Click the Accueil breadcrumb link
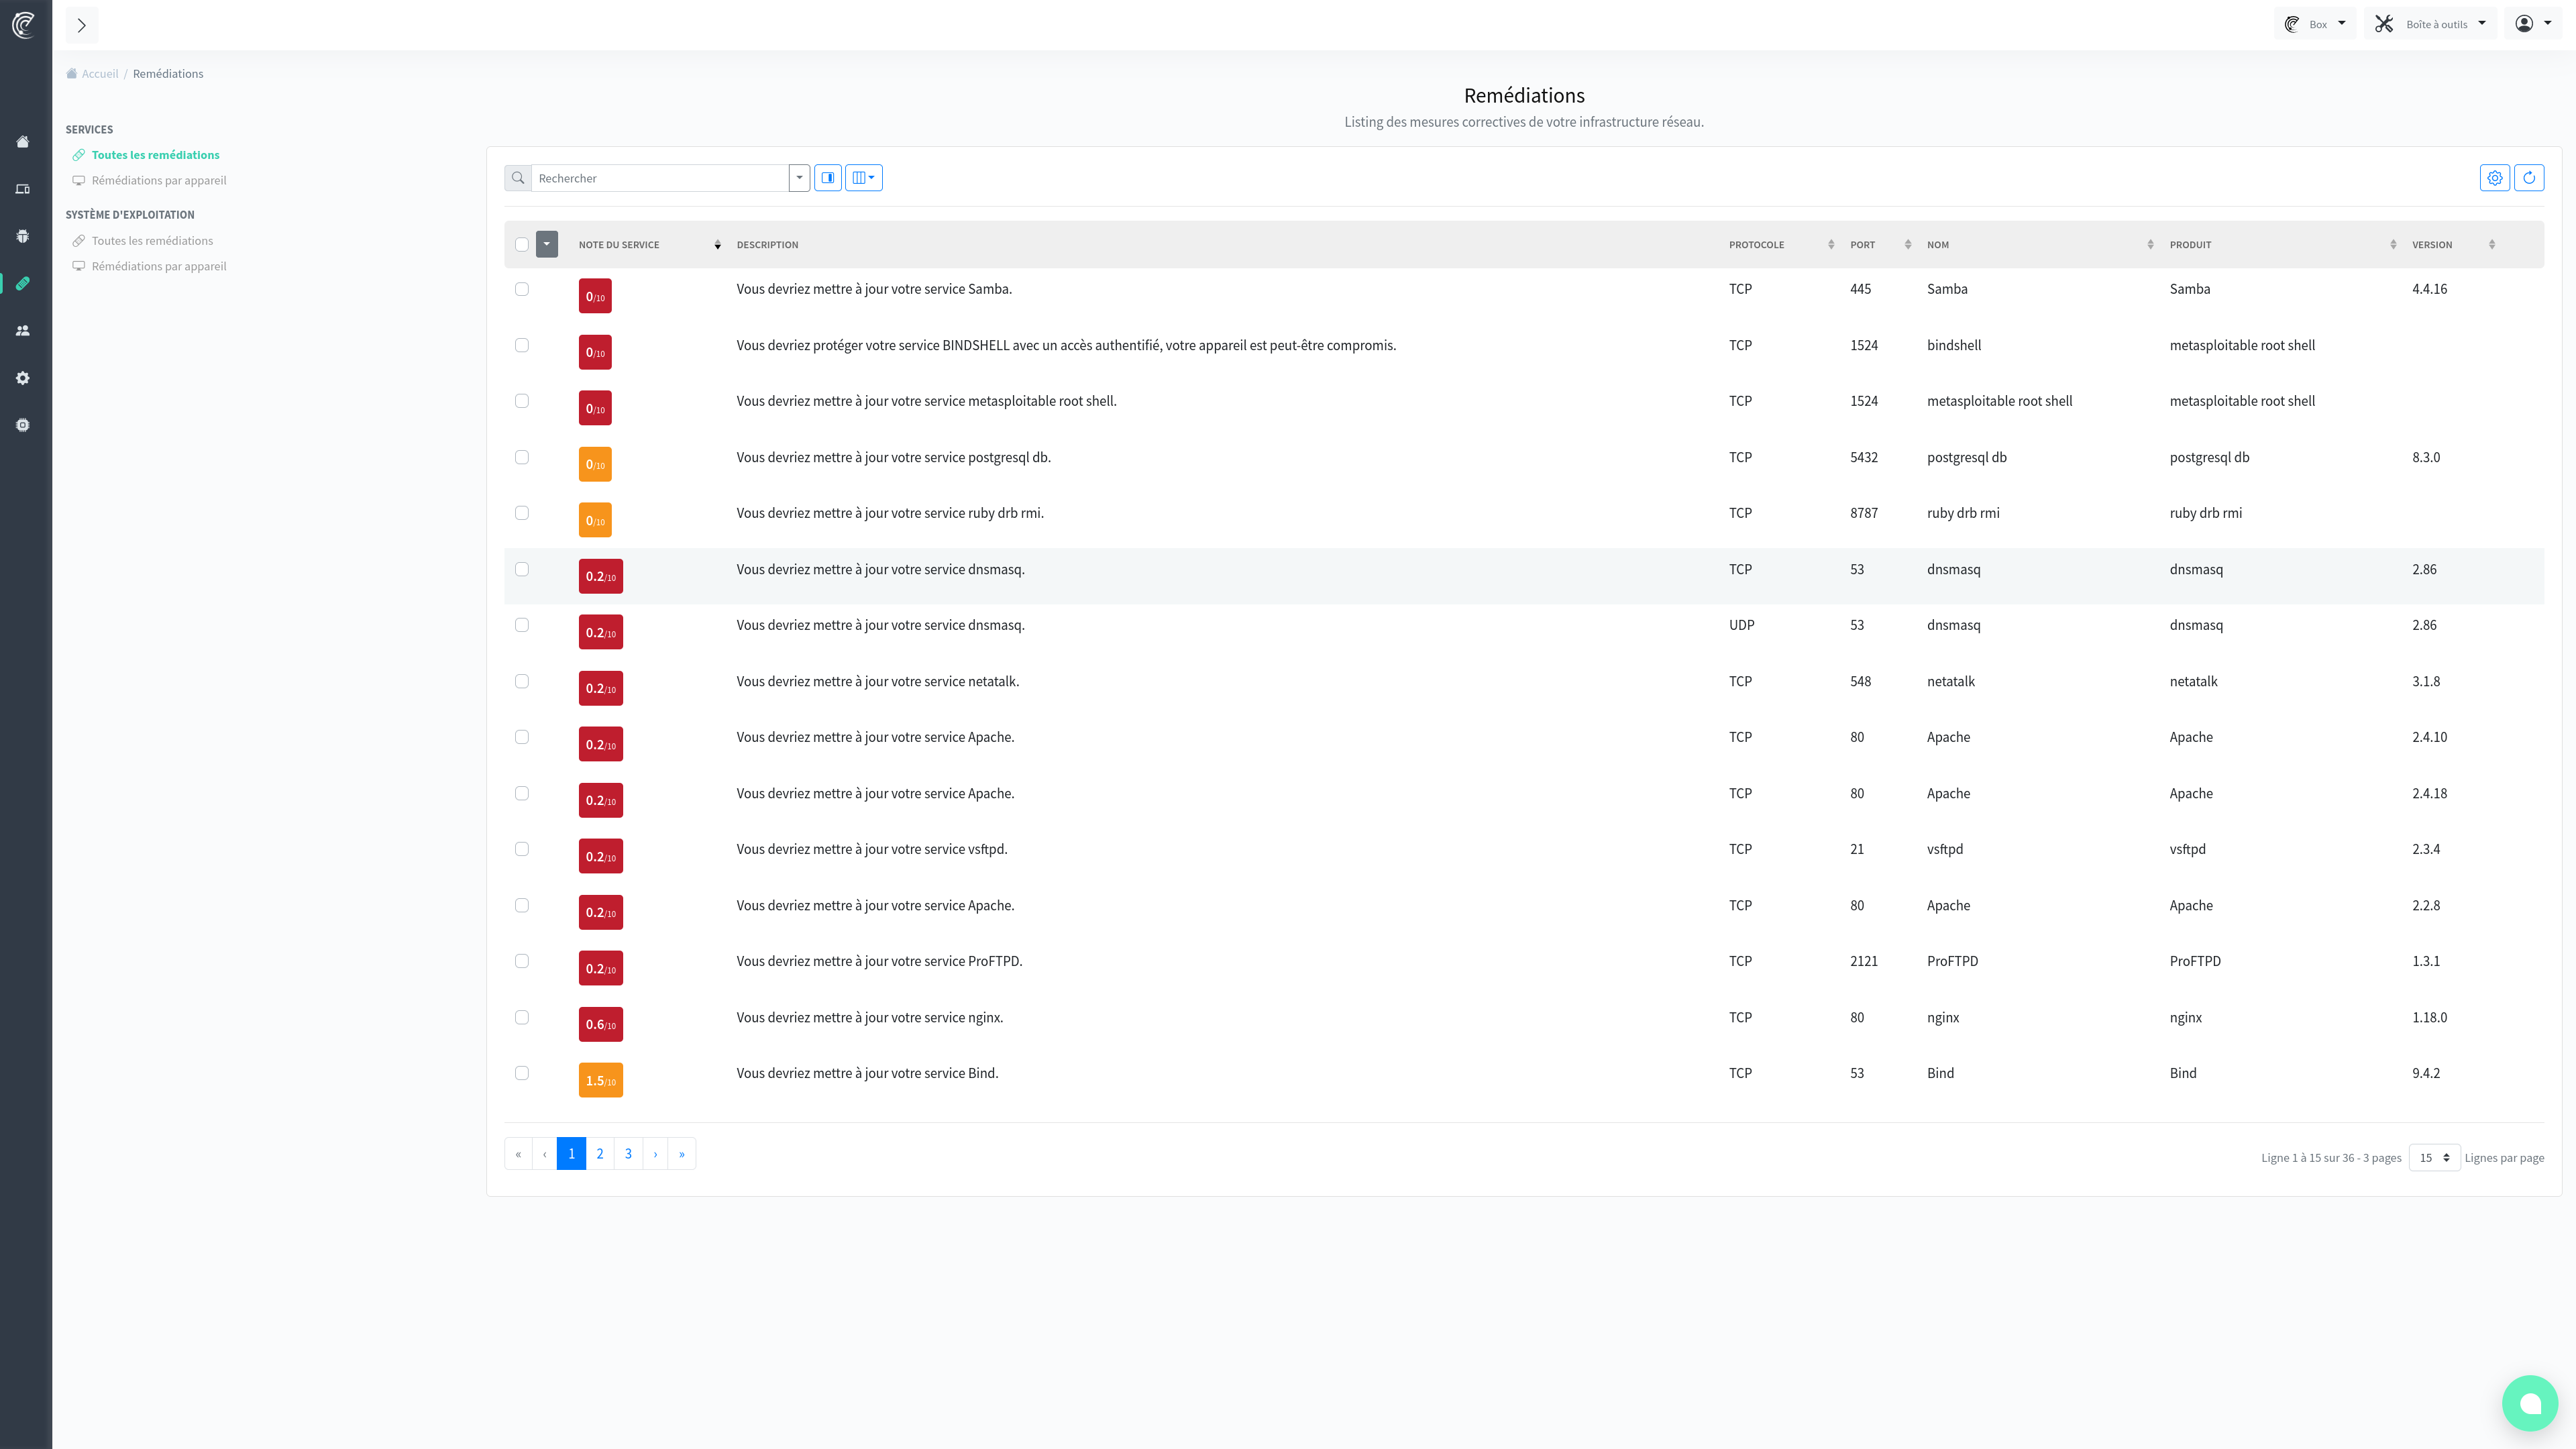Viewport: 2576px width, 1449px height. [100, 73]
